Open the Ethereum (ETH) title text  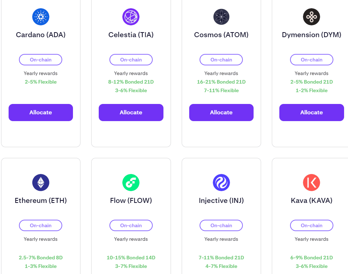tap(41, 201)
